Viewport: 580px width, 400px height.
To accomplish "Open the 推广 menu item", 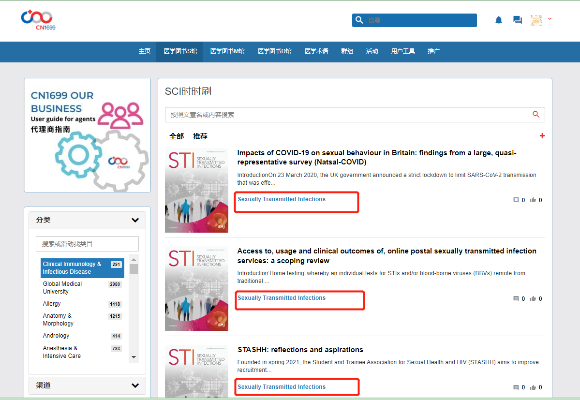I will coord(433,51).
